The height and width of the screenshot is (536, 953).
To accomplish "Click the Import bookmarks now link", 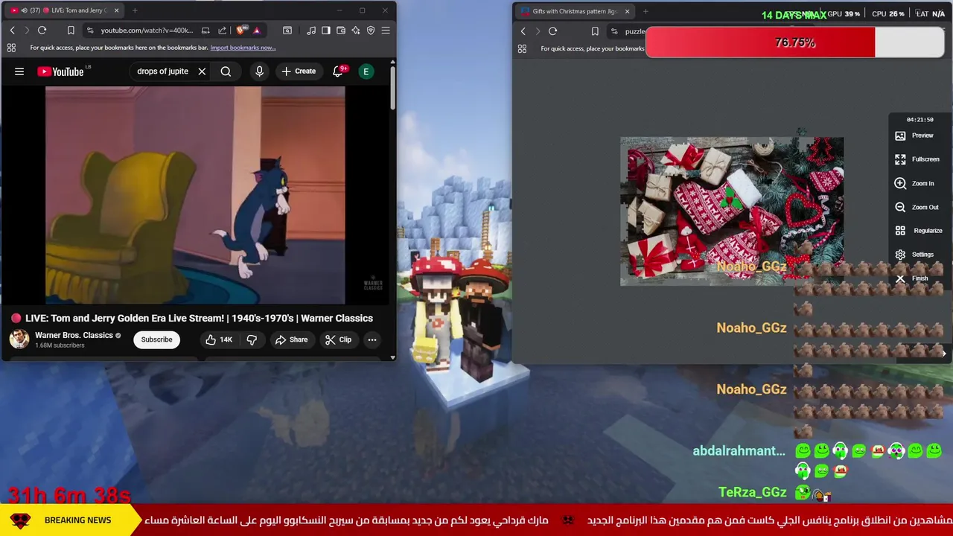I will point(243,48).
